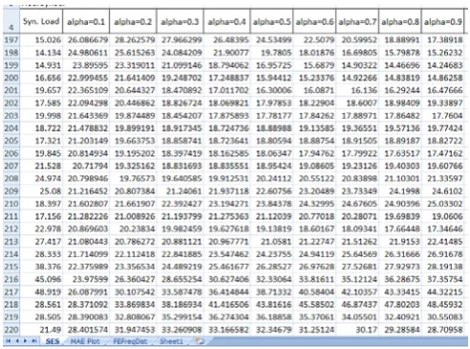Click cell with value 15.026
This screenshot has height=349, width=470.
pos(41,40)
